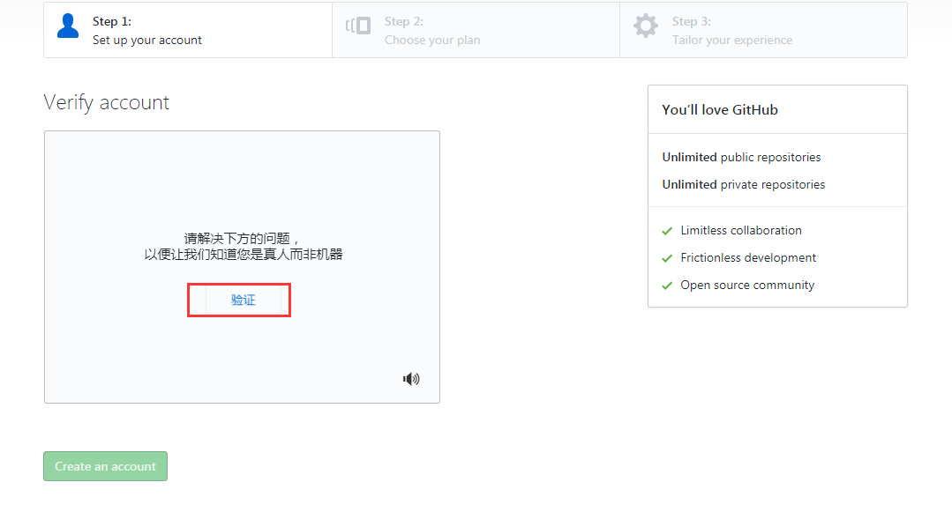Click the 'Frictionless development' label

tap(748, 257)
